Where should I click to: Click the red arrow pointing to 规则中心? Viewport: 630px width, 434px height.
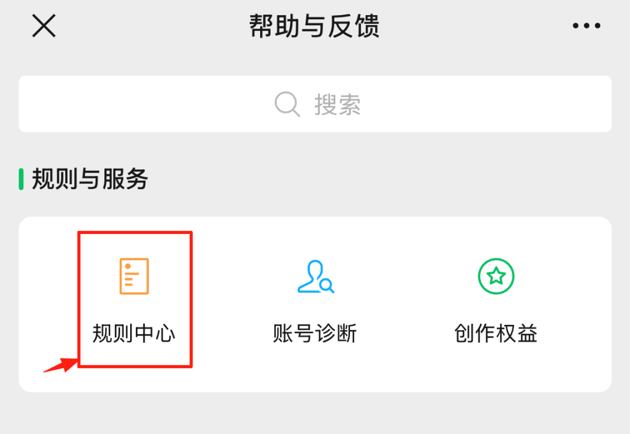(61, 365)
